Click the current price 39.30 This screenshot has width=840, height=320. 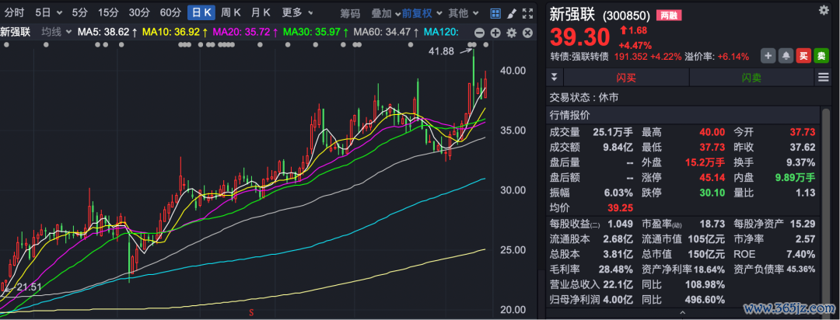pos(579,37)
